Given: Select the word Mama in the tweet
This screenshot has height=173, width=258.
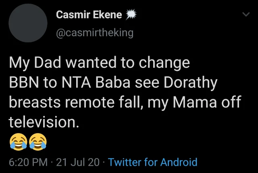Looking at the screenshot, I should click(195, 102).
